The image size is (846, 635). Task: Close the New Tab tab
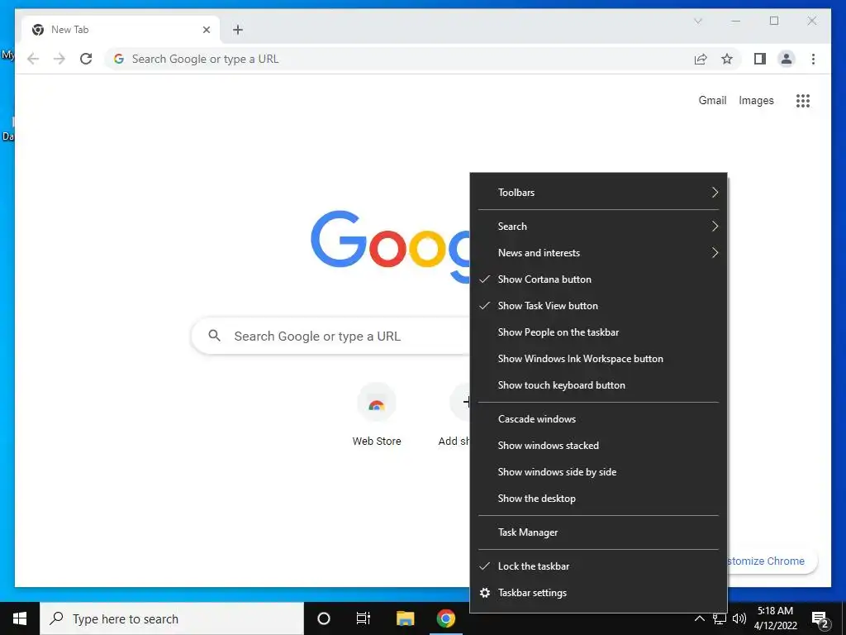click(206, 30)
